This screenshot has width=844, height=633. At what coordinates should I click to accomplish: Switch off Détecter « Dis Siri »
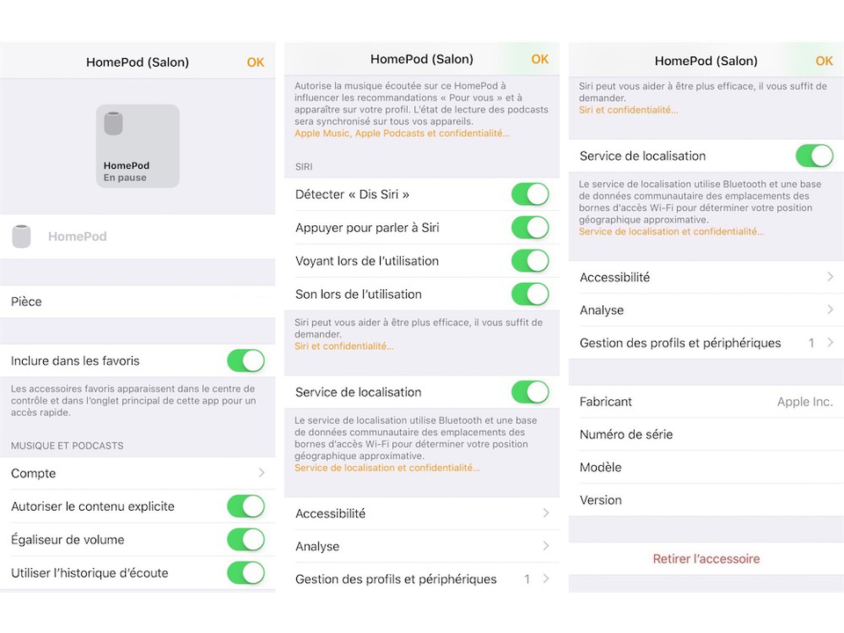530,194
